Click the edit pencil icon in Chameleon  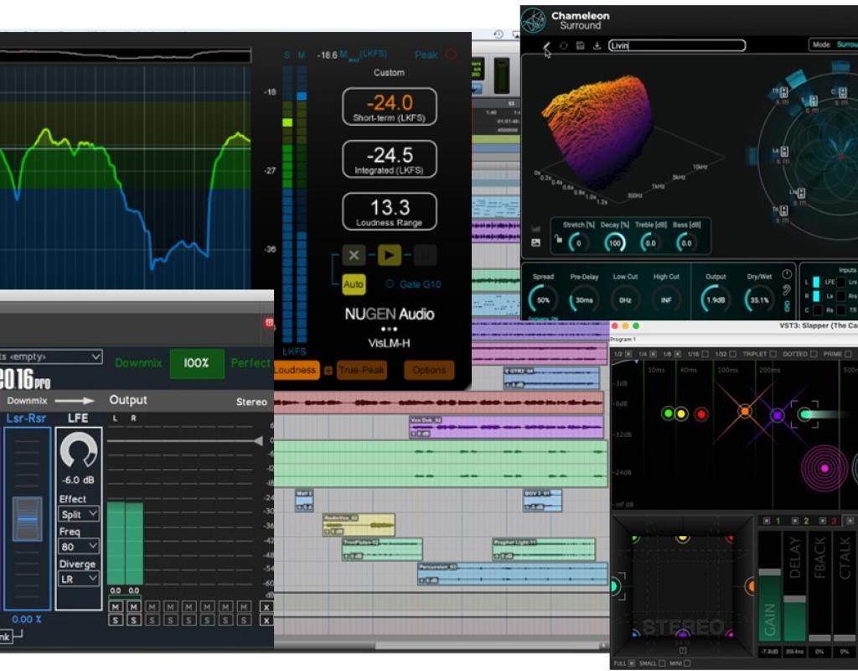coord(546,46)
